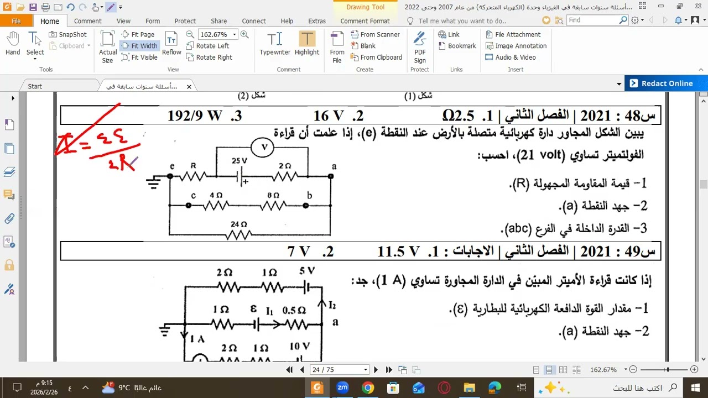Click the Find search field
The image size is (708, 398).
592,20
